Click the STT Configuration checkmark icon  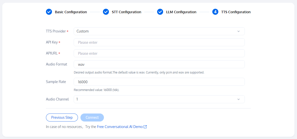[106, 12]
